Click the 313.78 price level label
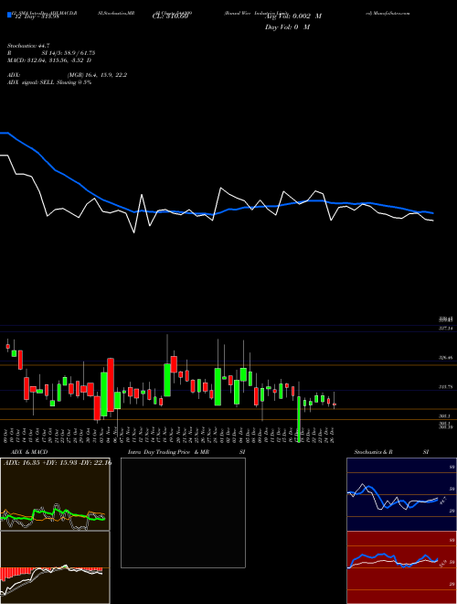The height and width of the screenshot is (604, 457). [x=445, y=387]
